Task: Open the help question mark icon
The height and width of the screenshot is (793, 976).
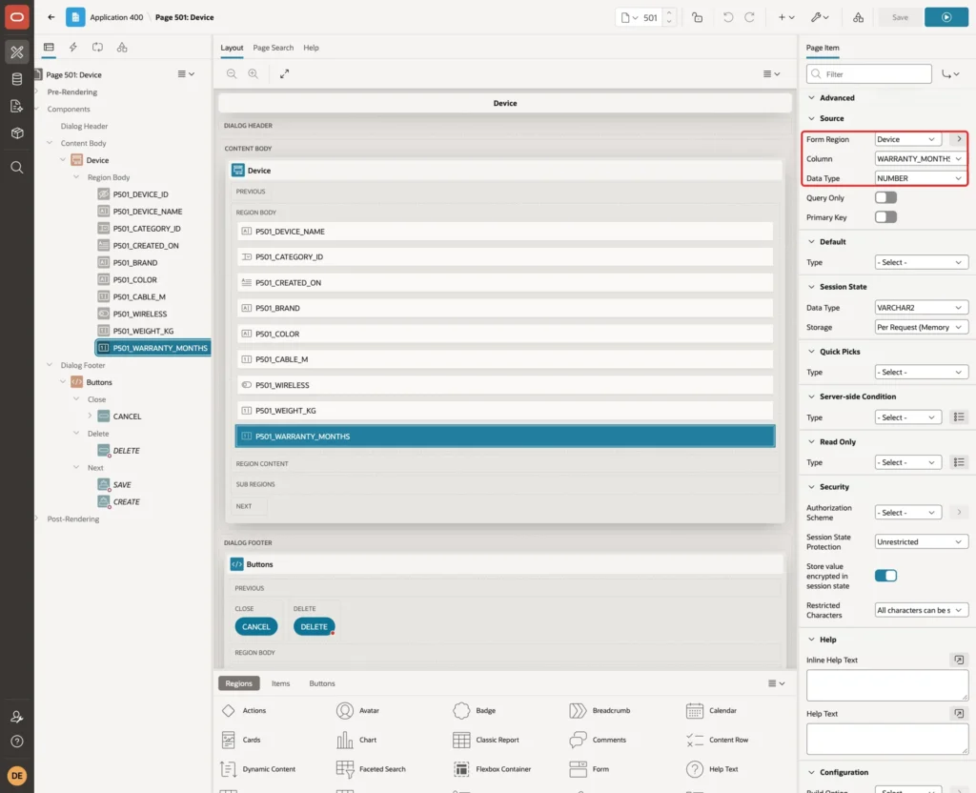Action: (17, 742)
